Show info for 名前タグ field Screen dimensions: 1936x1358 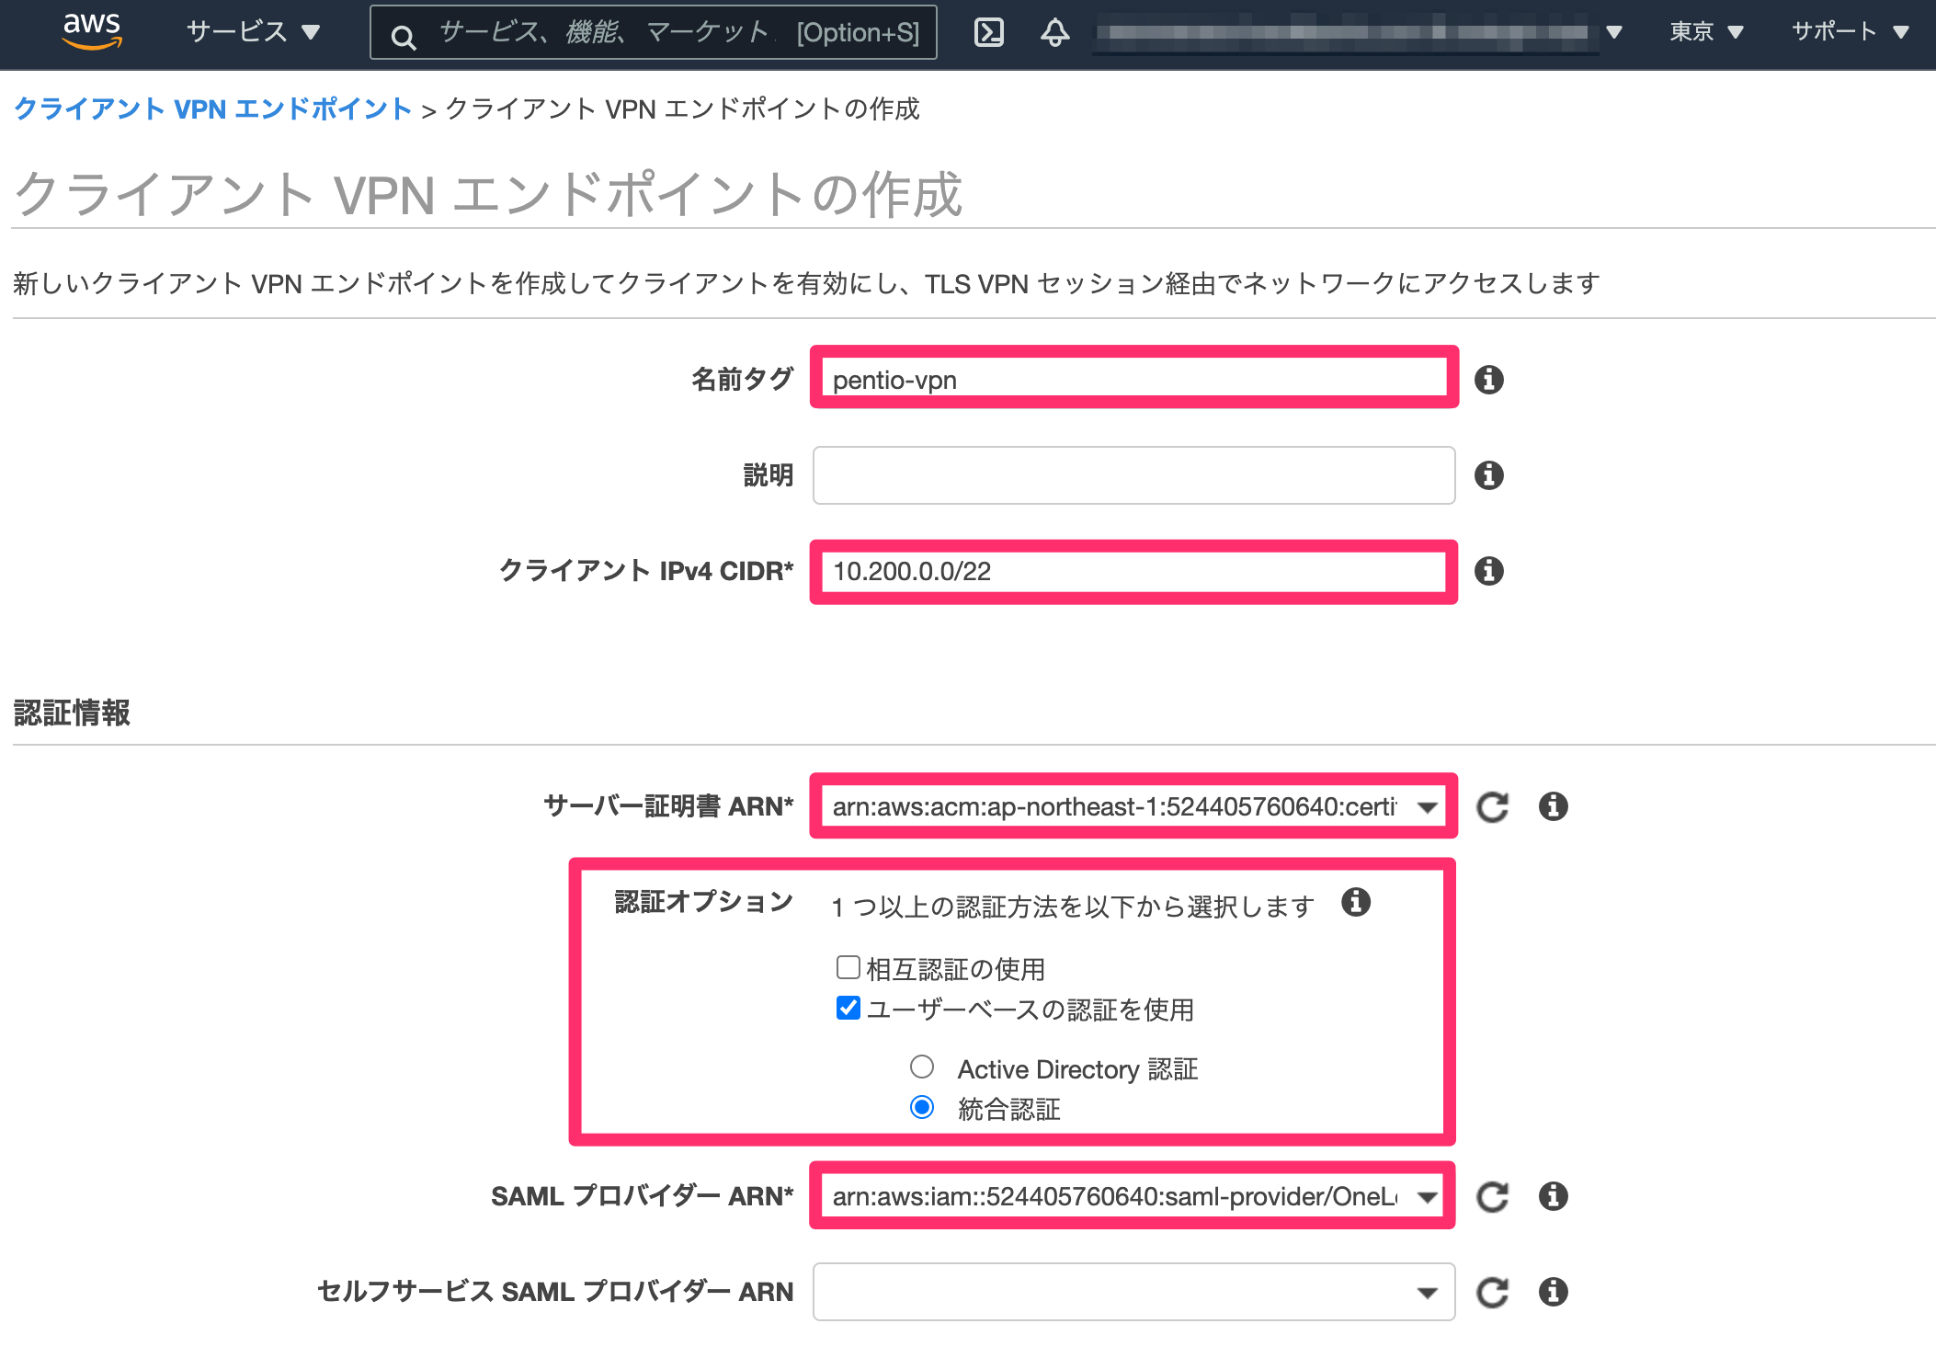1488,380
